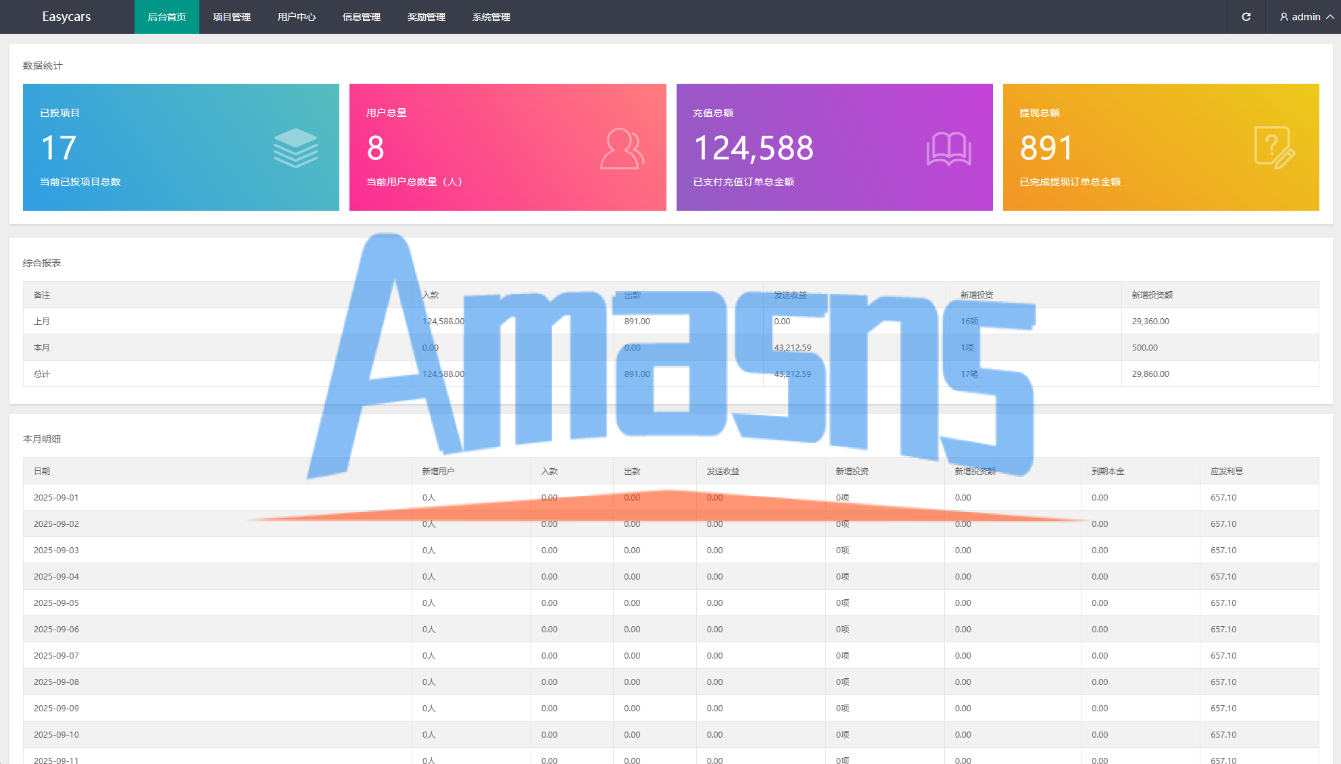This screenshot has width=1341, height=764.
Task: Expand the admin account dropdown arrow
Action: (1330, 17)
